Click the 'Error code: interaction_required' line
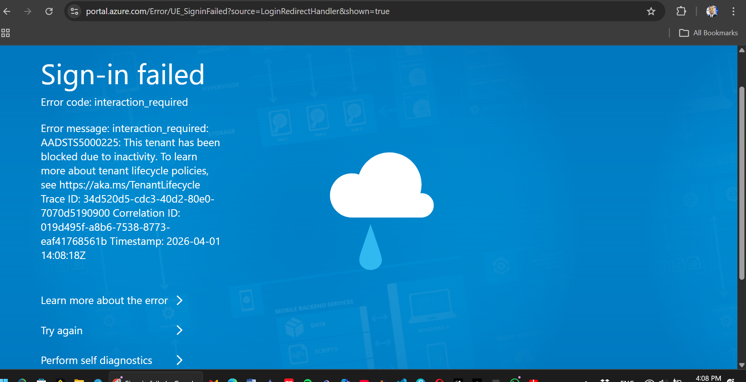Image resolution: width=746 pixels, height=382 pixels. 114,102
